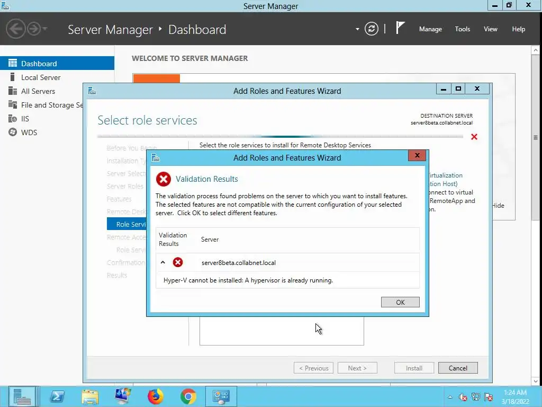Click the WDS icon in the sidebar
542x407 pixels.
pyautogui.click(x=13, y=132)
